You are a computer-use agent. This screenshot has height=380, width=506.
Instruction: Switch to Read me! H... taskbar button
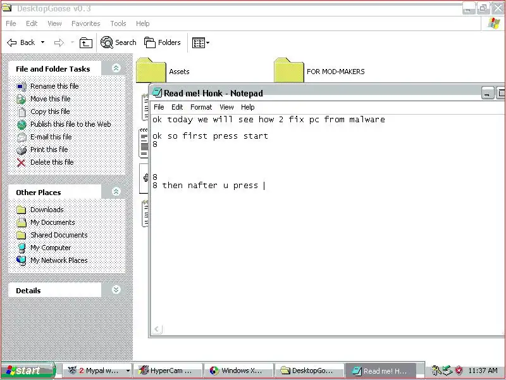pos(380,370)
